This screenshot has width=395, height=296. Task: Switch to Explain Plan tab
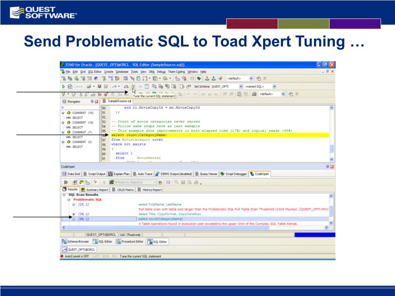[x=119, y=174]
